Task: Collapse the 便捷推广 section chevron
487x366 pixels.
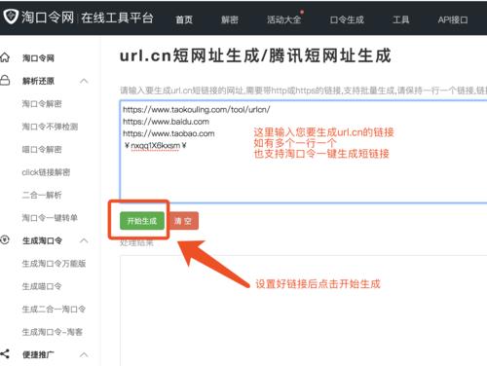Action: pyautogui.click(x=84, y=354)
